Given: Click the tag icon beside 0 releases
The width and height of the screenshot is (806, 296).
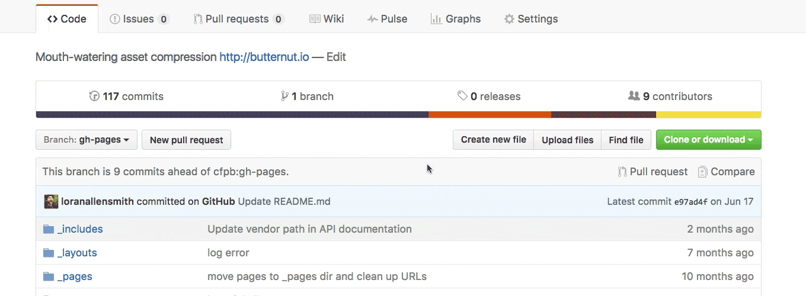Looking at the screenshot, I should coord(462,96).
